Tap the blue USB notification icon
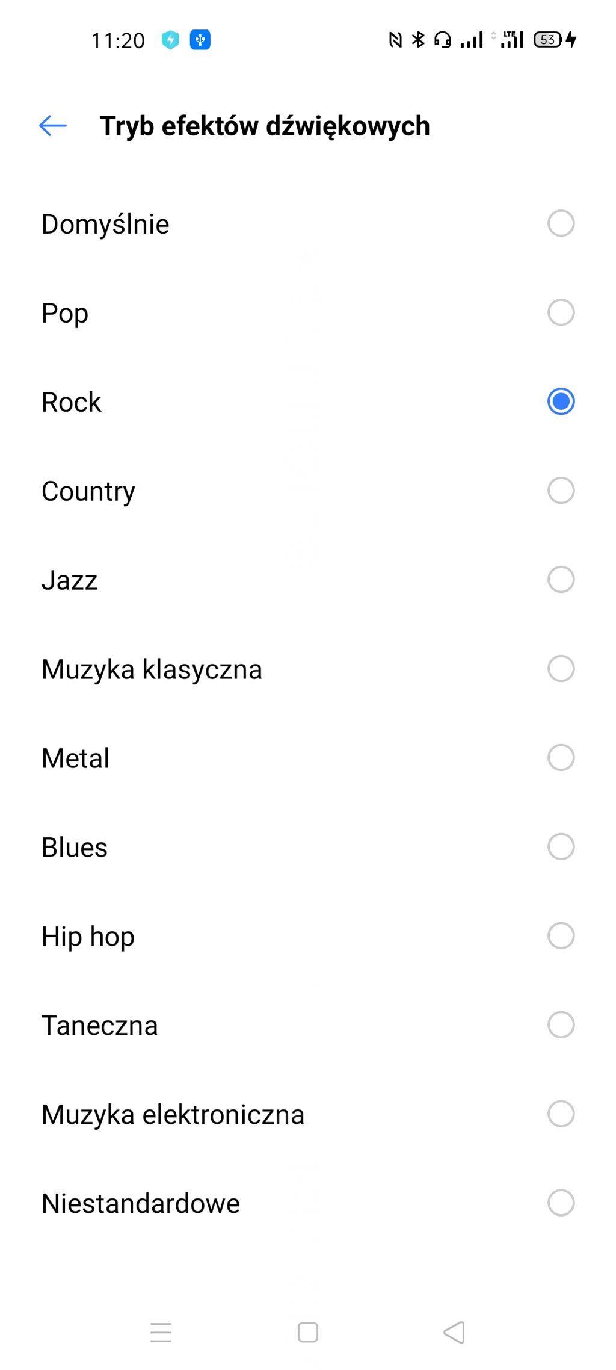Image resolution: width=616 pixels, height=1370 pixels. (x=200, y=40)
